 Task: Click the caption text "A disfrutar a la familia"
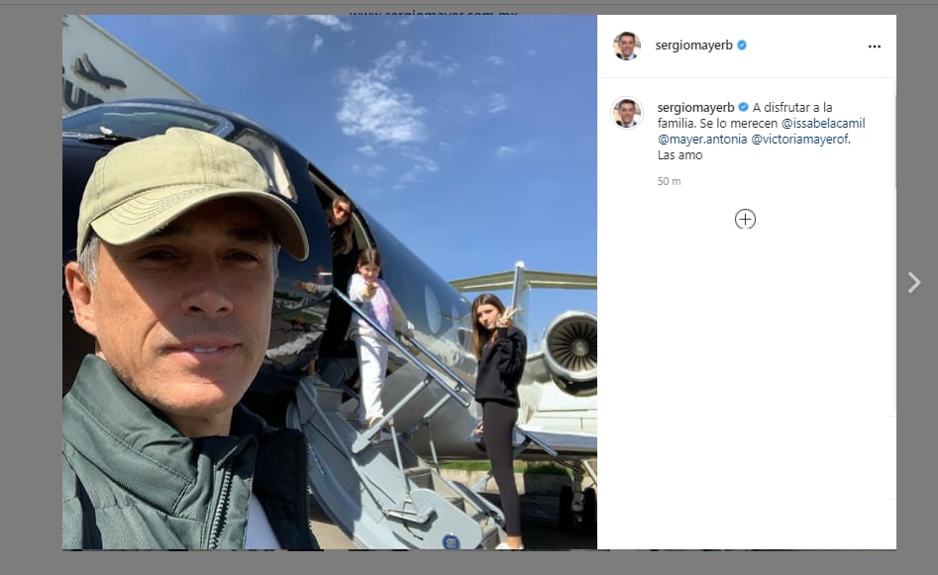pyautogui.click(x=792, y=107)
